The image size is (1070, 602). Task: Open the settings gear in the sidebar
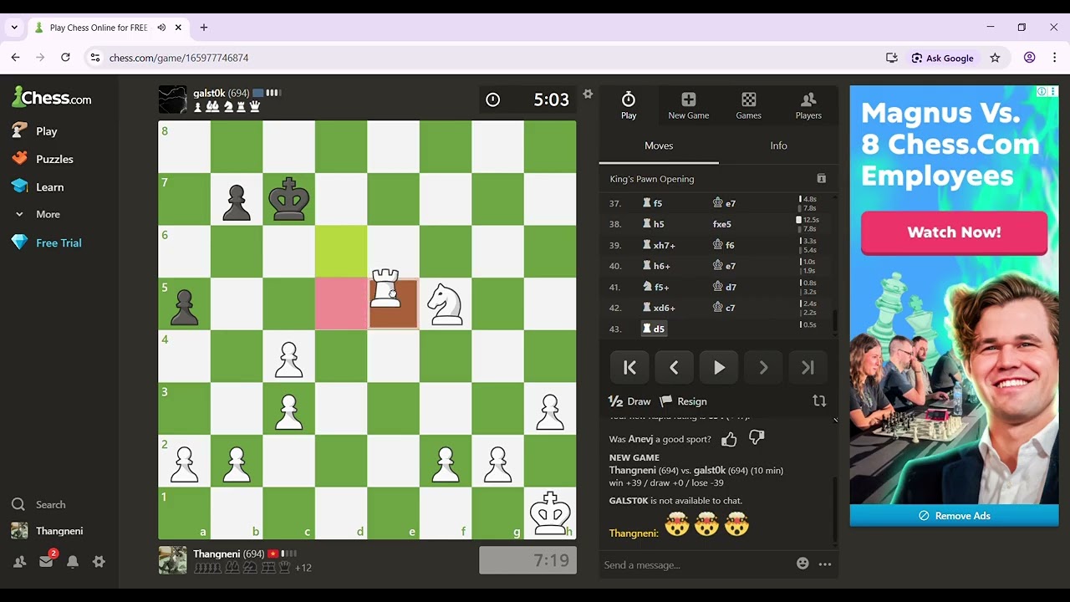point(99,562)
